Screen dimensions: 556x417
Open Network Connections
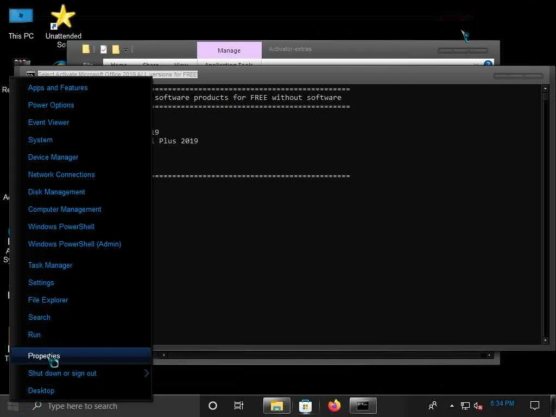coord(61,174)
